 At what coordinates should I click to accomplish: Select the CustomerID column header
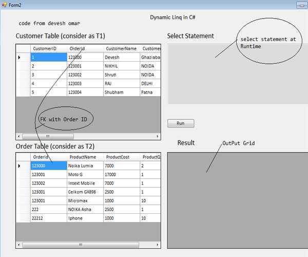(49, 48)
